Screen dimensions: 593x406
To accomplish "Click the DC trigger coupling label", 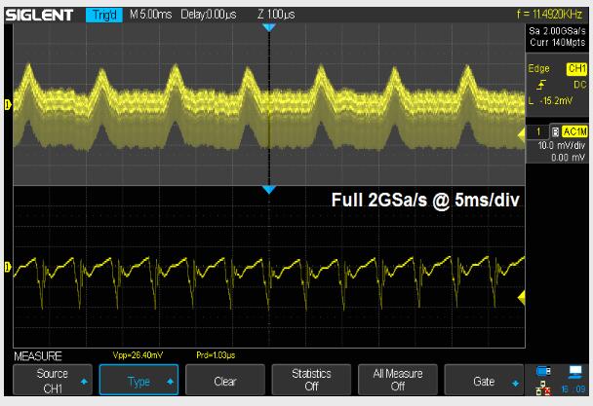I will coord(579,85).
